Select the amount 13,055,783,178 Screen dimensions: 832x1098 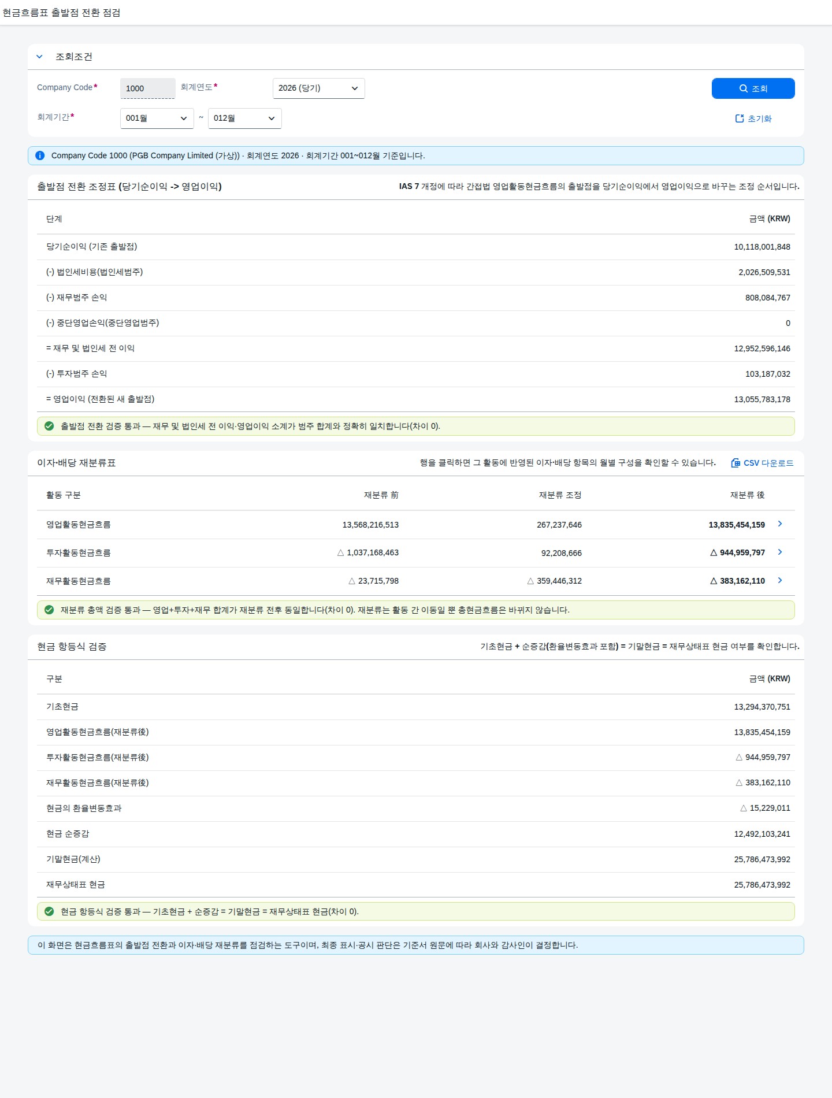pyautogui.click(x=762, y=399)
